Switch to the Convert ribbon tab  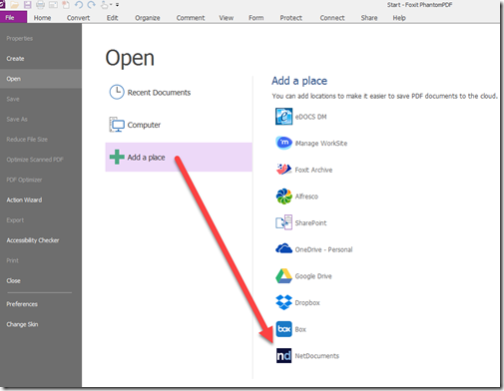point(78,18)
